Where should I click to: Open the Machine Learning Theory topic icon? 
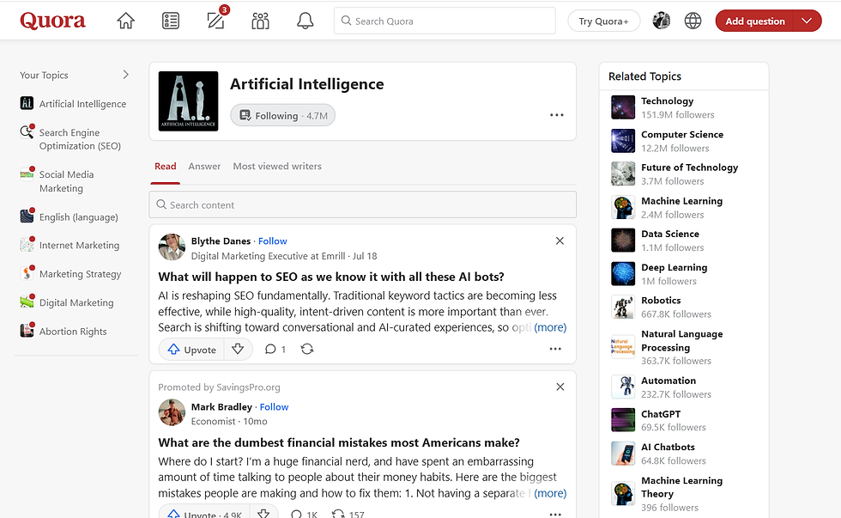[x=623, y=493]
